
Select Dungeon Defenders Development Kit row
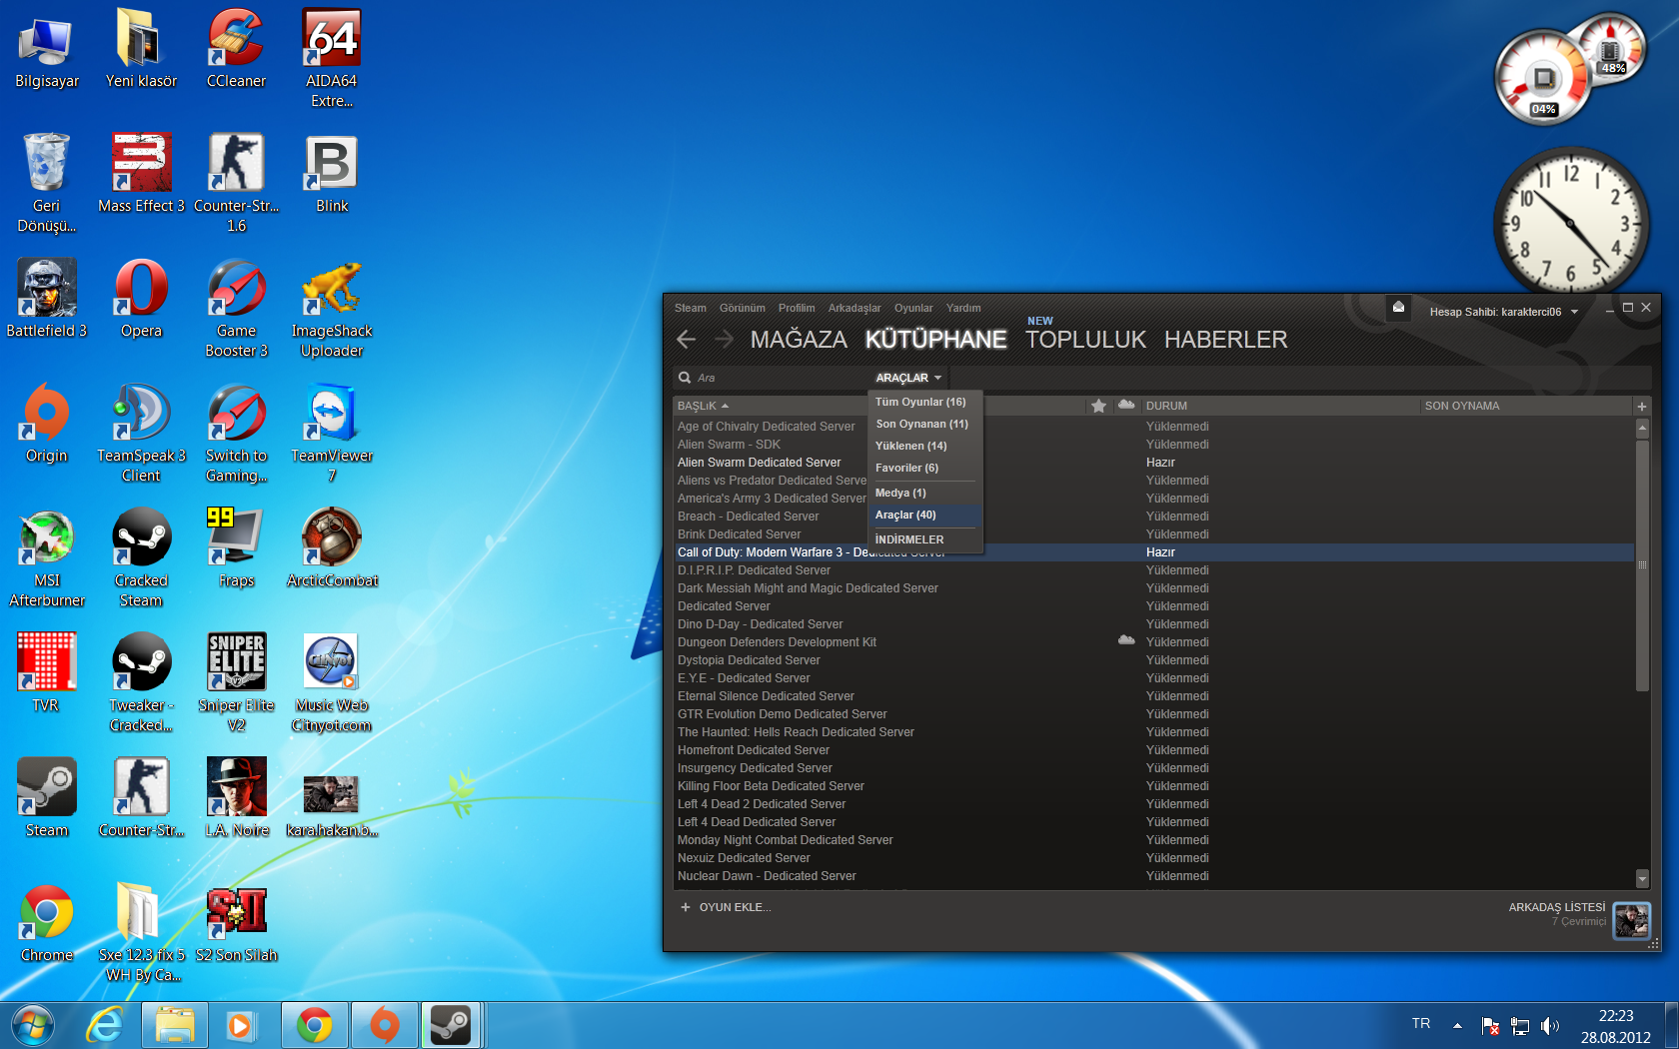[1153, 642]
